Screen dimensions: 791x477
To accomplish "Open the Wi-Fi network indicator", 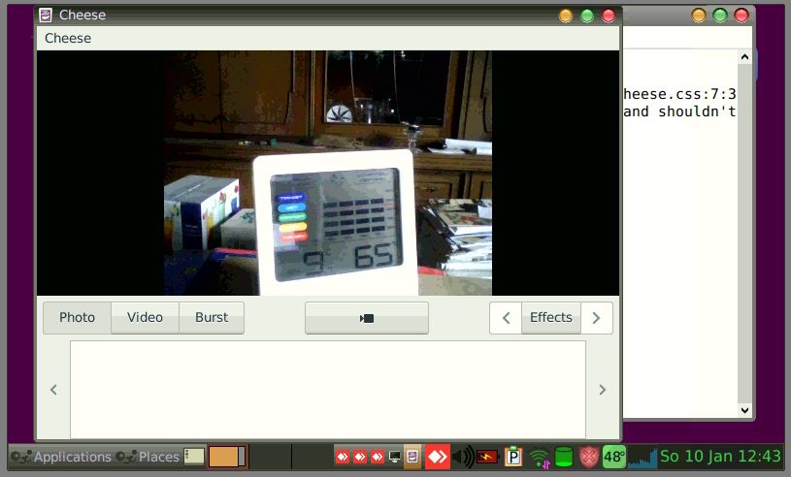I will (540, 456).
